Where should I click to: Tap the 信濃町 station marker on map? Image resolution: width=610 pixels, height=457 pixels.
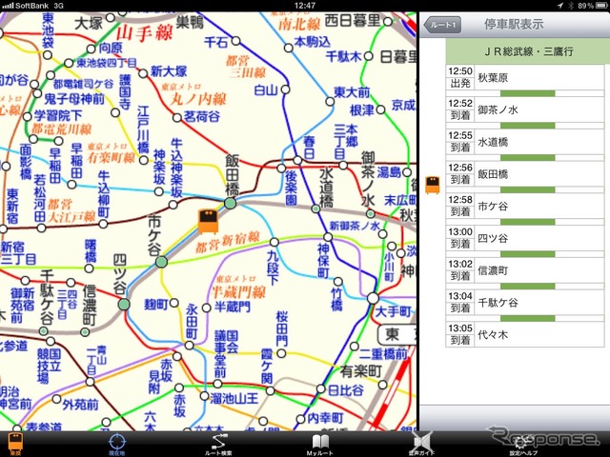pos(85,332)
